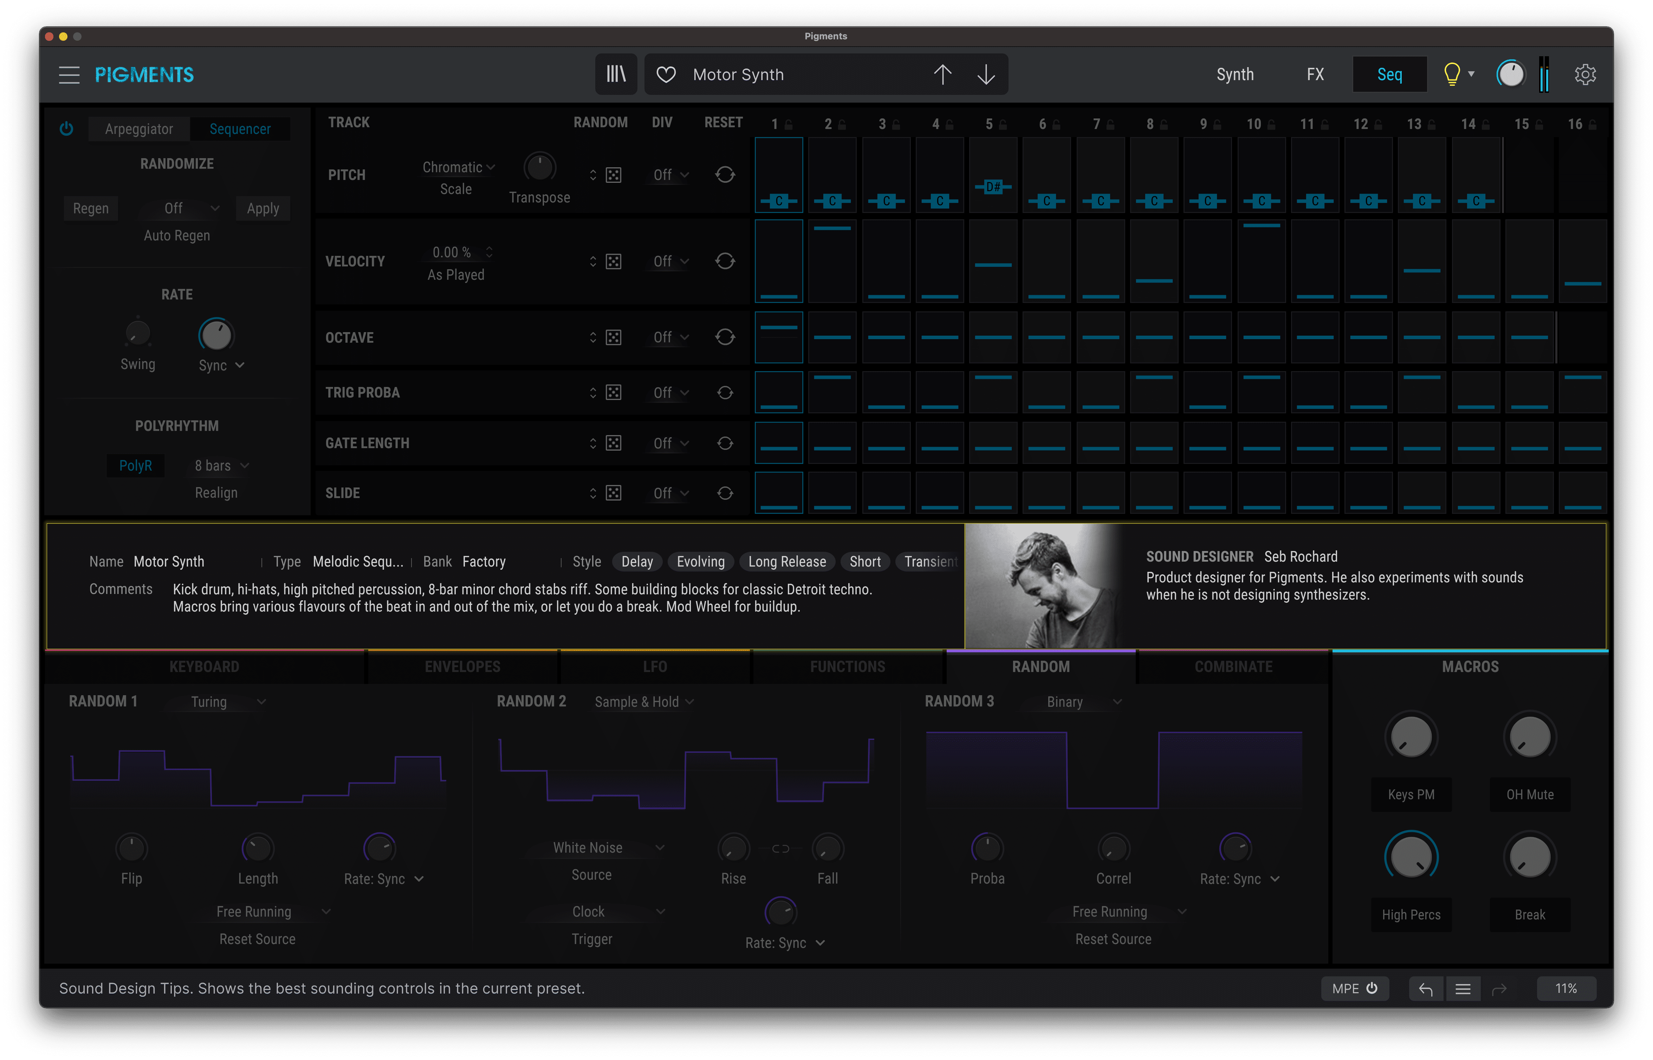Toggle the step 5 lock icon
The width and height of the screenshot is (1653, 1060).
[x=1003, y=124]
